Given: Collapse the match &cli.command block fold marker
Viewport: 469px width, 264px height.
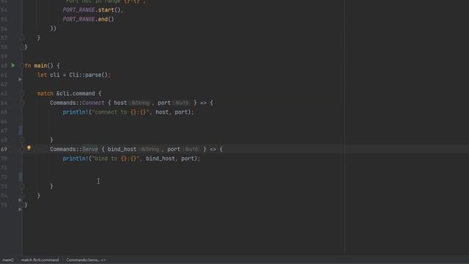Looking at the screenshot, I should coord(22,93).
